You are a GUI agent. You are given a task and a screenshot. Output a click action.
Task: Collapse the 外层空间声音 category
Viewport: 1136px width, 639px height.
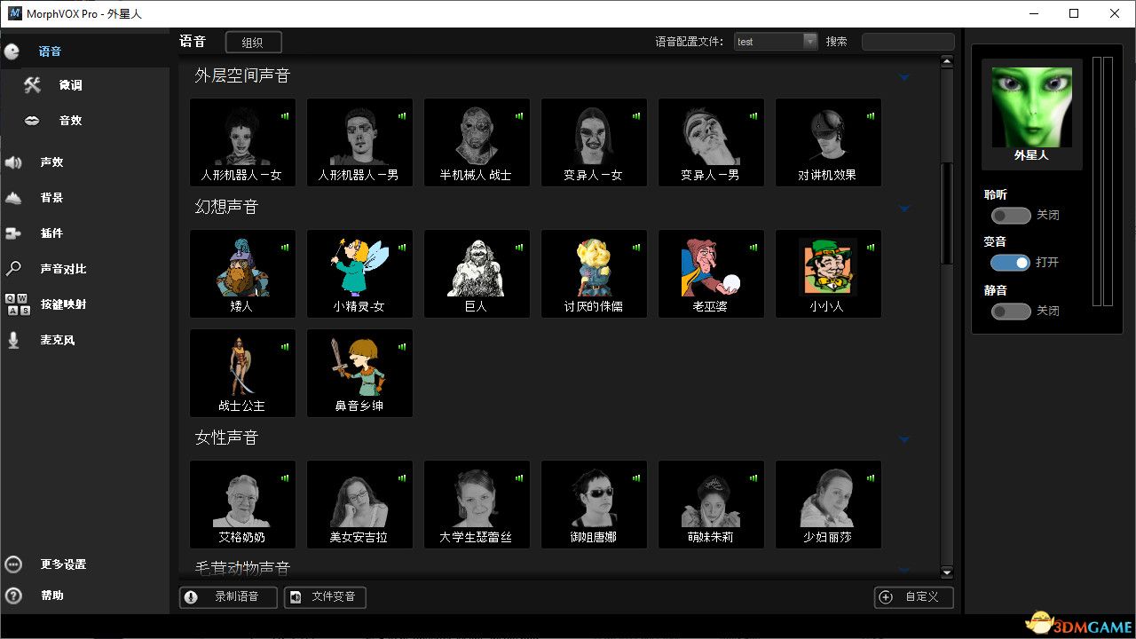click(904, 77)
